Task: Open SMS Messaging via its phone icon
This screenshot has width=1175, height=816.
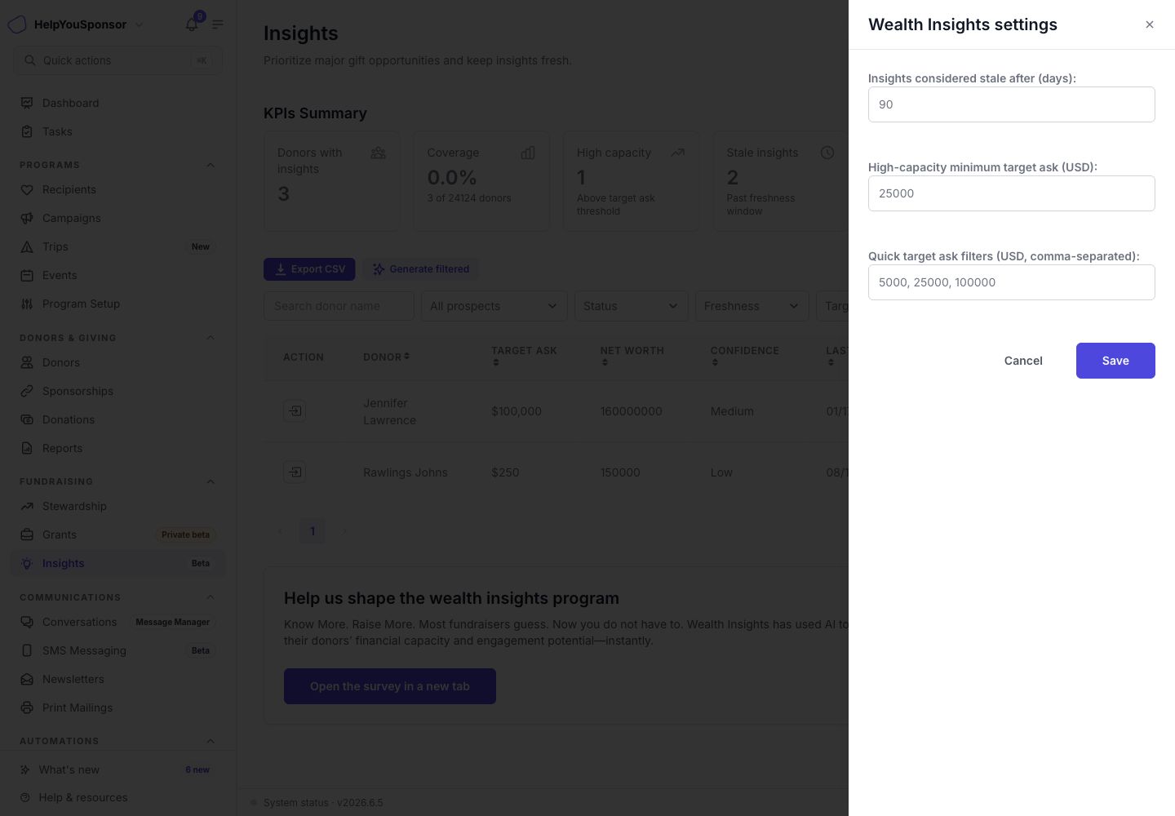Action: (x=27, y=650)
